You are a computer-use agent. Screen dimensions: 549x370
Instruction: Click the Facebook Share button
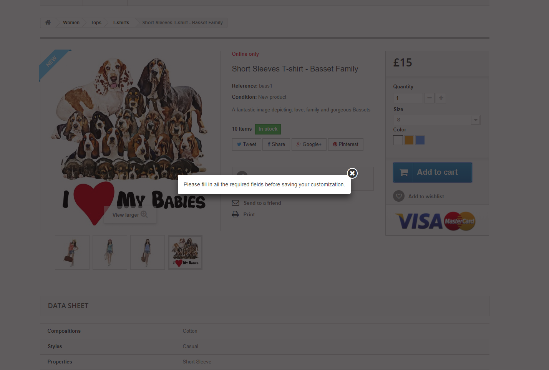[276, 144]
